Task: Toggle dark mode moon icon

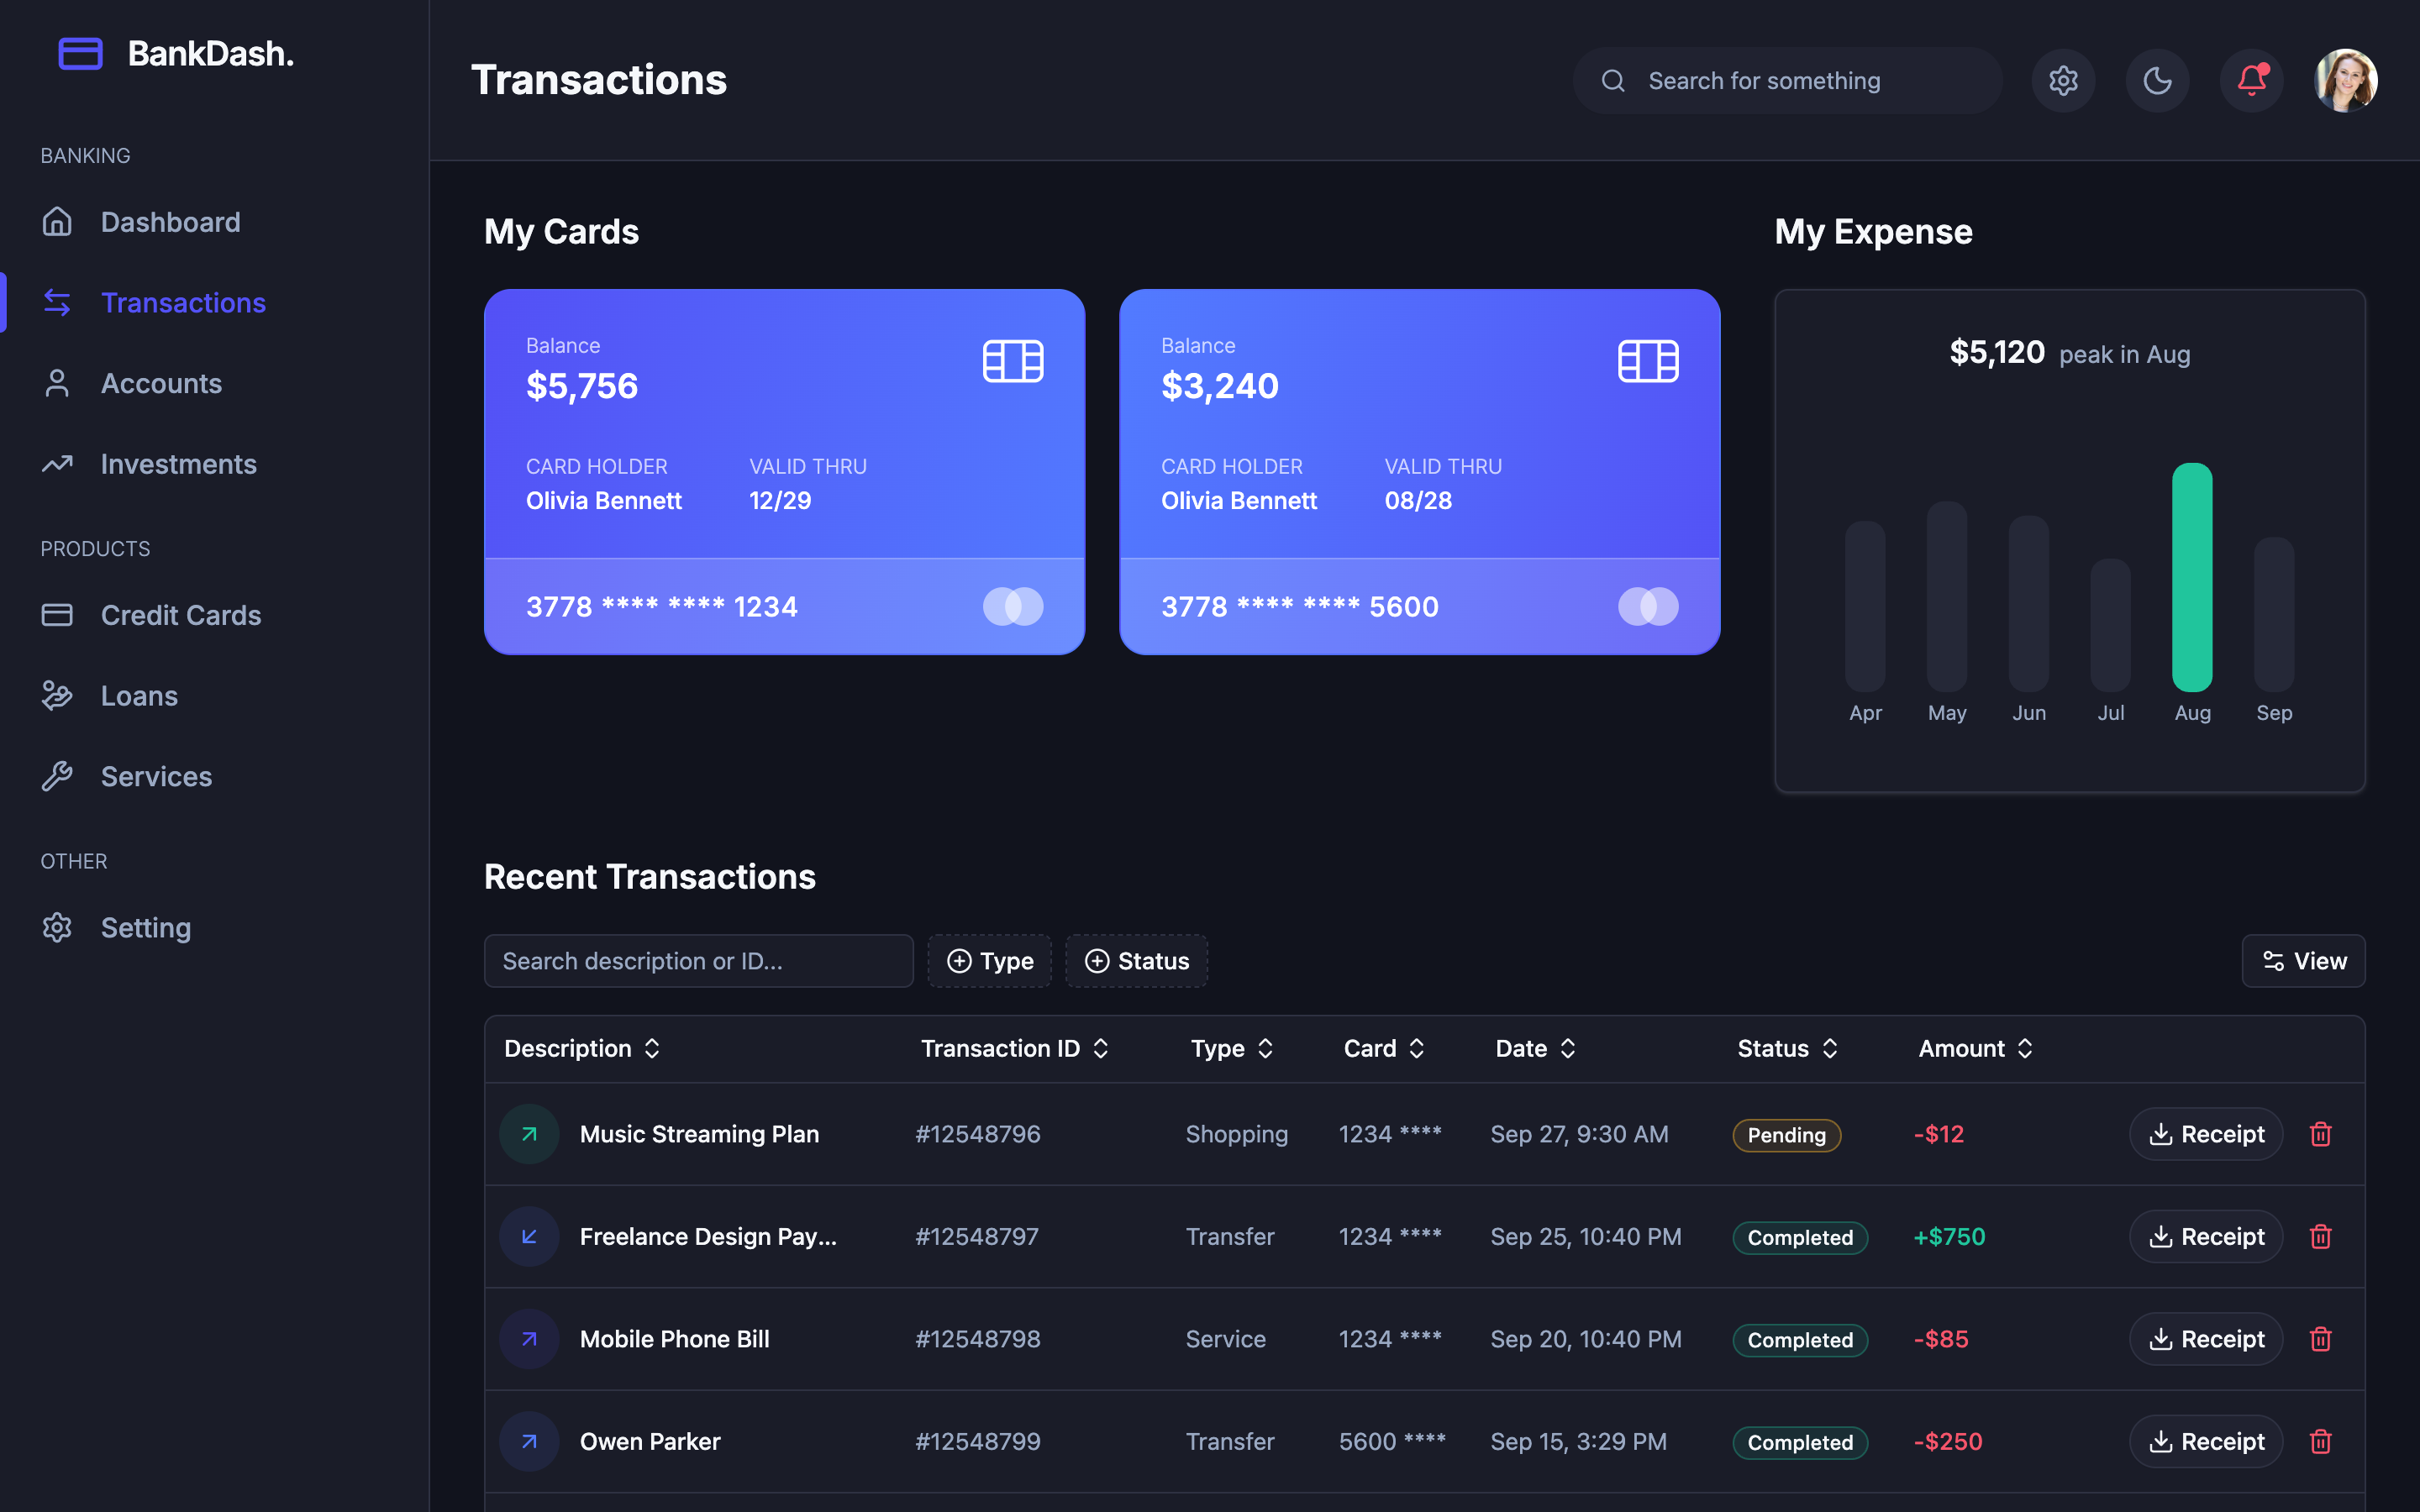Action: 2157,81
